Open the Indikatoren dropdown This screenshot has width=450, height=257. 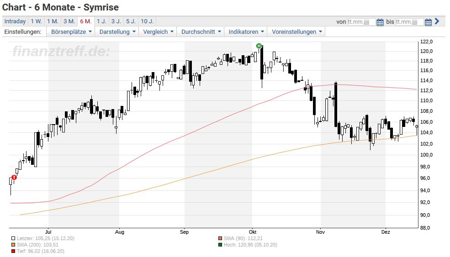coord(246,32)
